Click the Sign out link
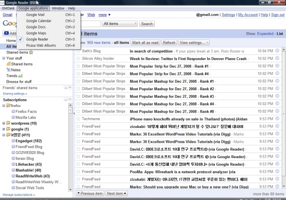286x200 pixels. click(278, 15)
